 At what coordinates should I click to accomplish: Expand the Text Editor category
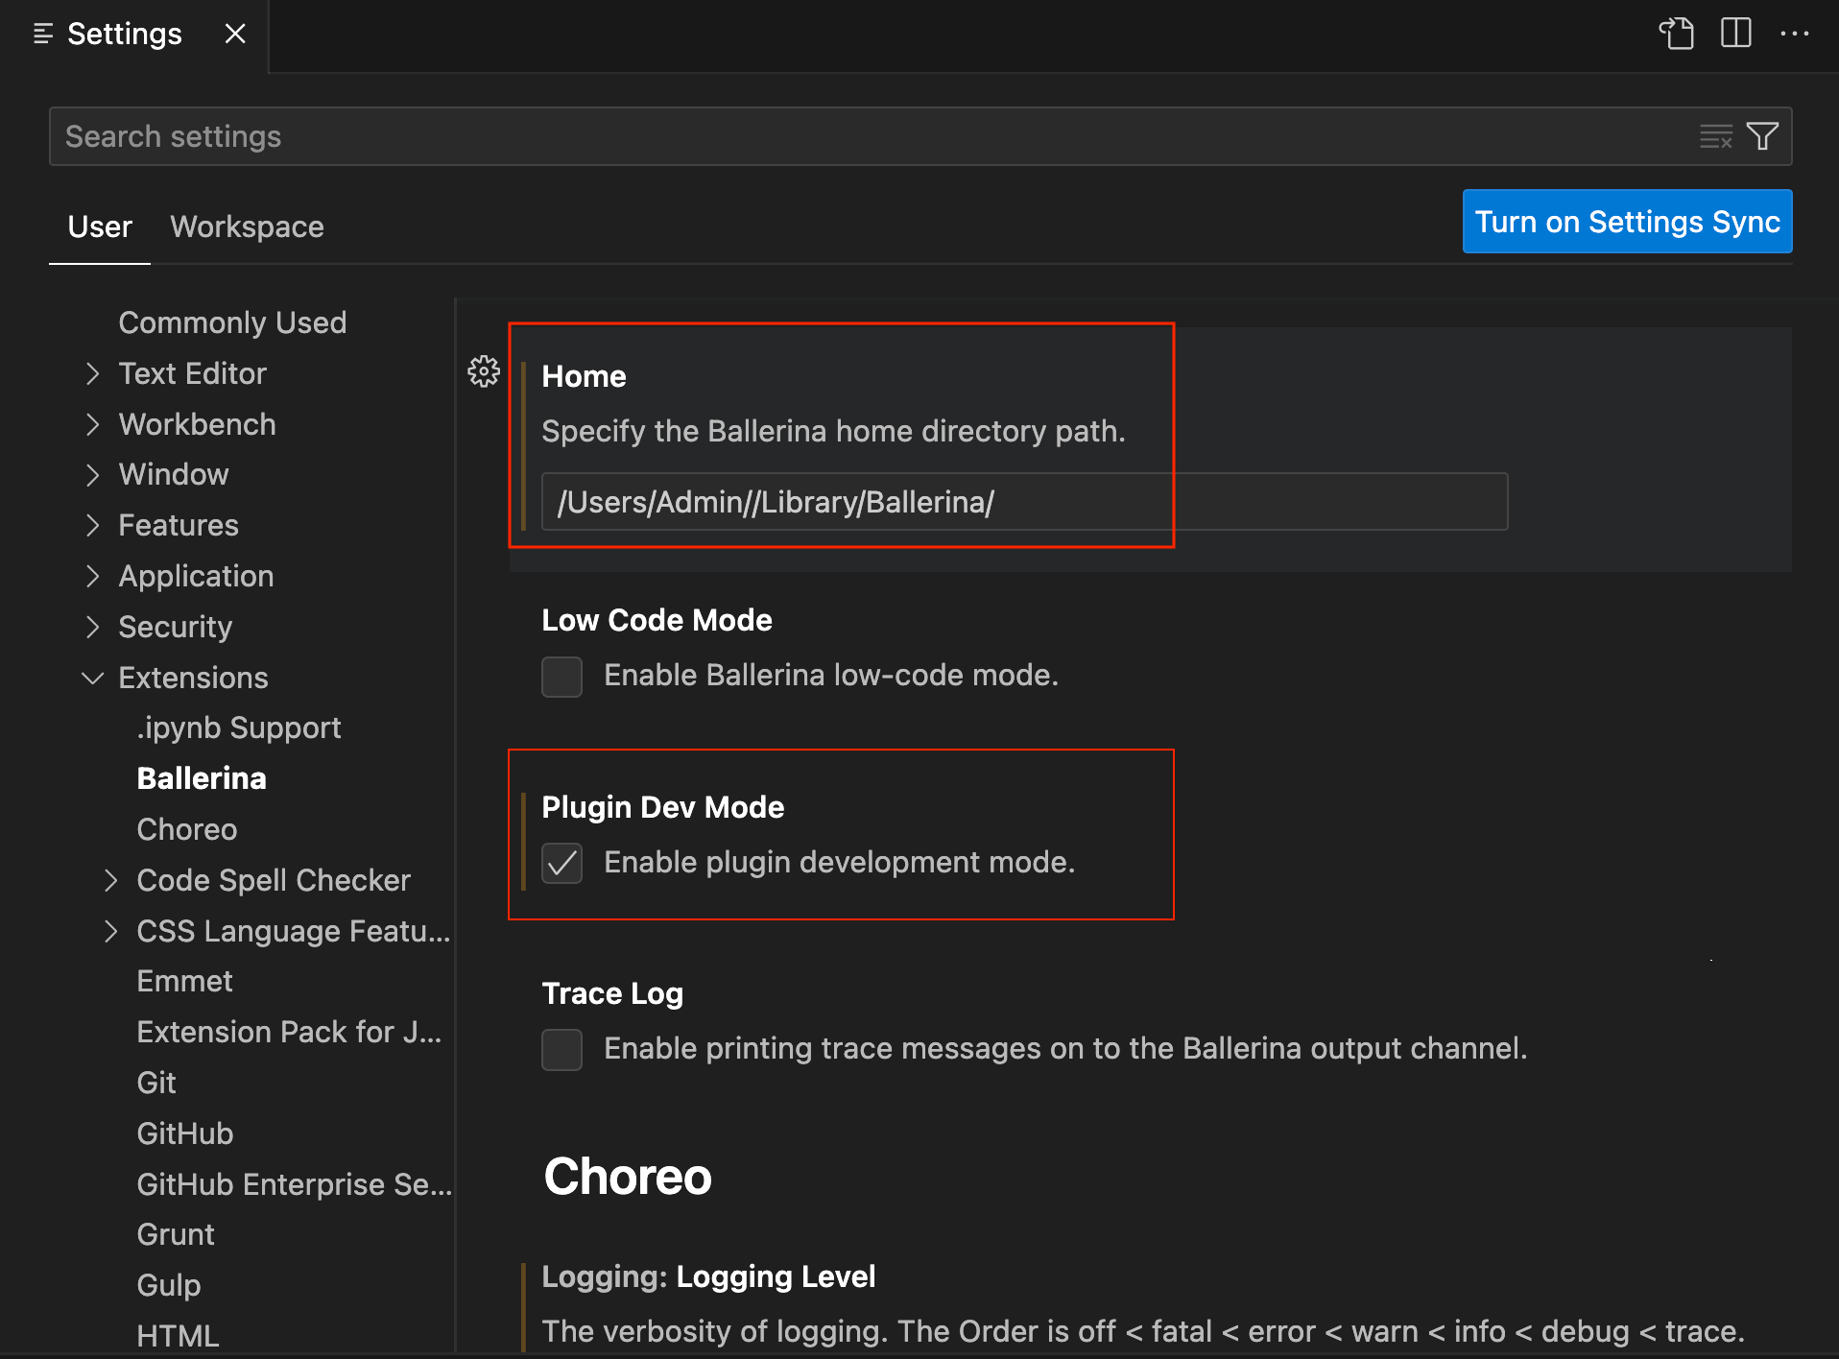(x=92, y=374)
